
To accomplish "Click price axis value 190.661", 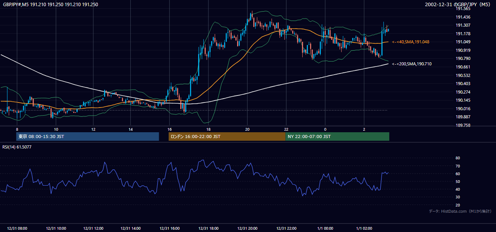I will pos(463,67).
